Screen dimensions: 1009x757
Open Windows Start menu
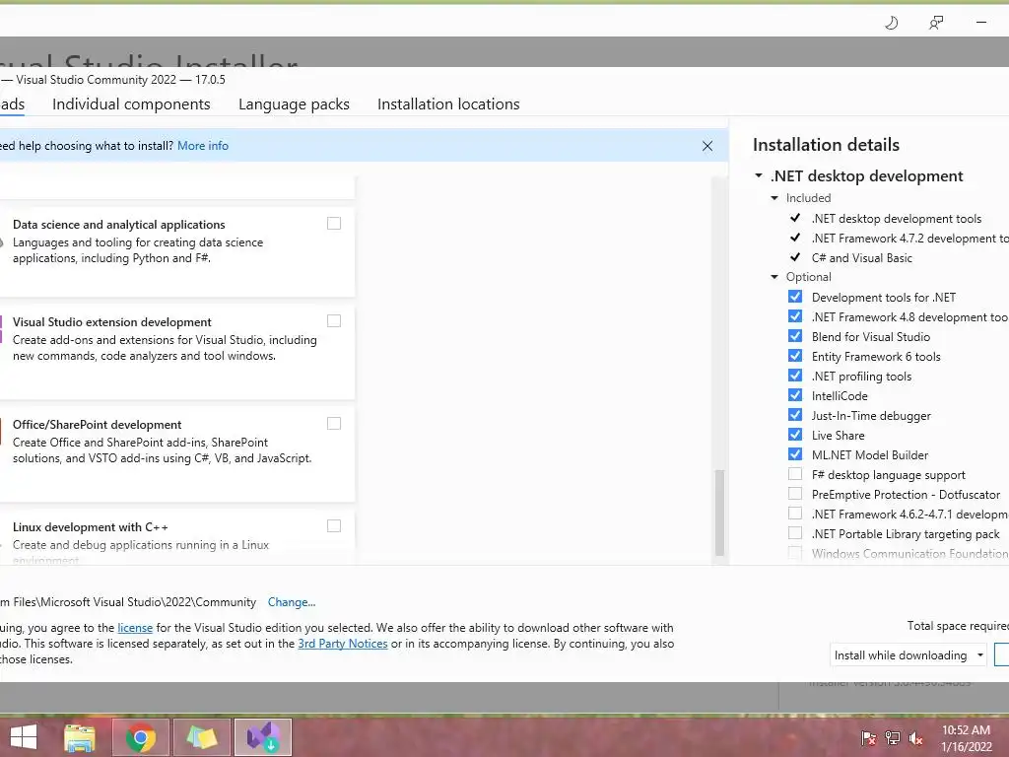point(24,737)
